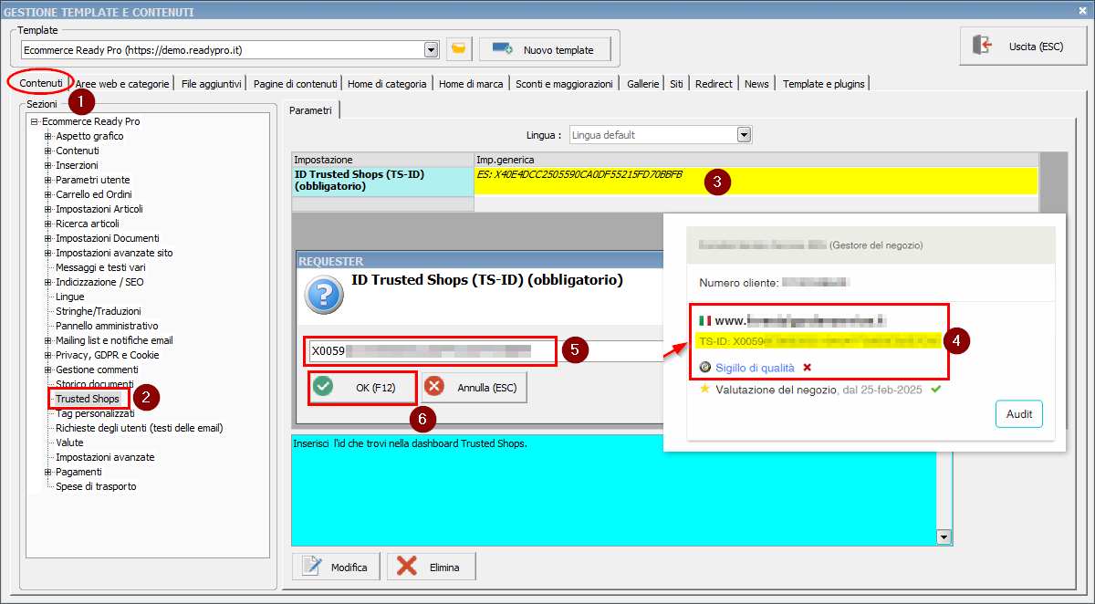This screenshot has height=604, width=1095.
Task: Select Pannello amministrativo in the tree
Action: point(107,326)
